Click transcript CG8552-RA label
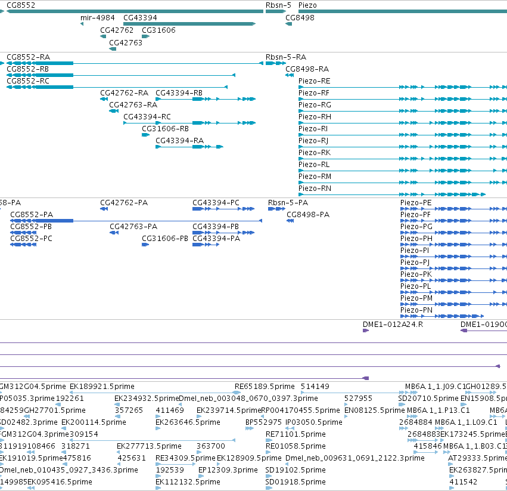This screenshot has width=507, height=491. 29,57
